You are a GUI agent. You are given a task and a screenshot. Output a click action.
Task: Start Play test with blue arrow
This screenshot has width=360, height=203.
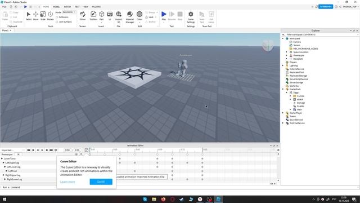pos(164,16)
